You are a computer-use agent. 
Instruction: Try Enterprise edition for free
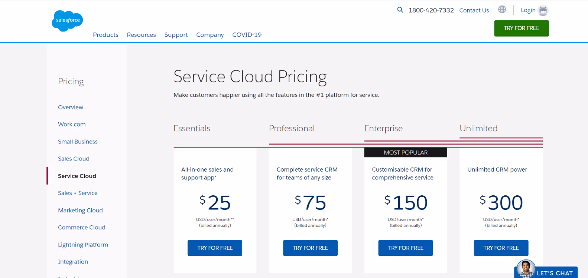[406, 248]
